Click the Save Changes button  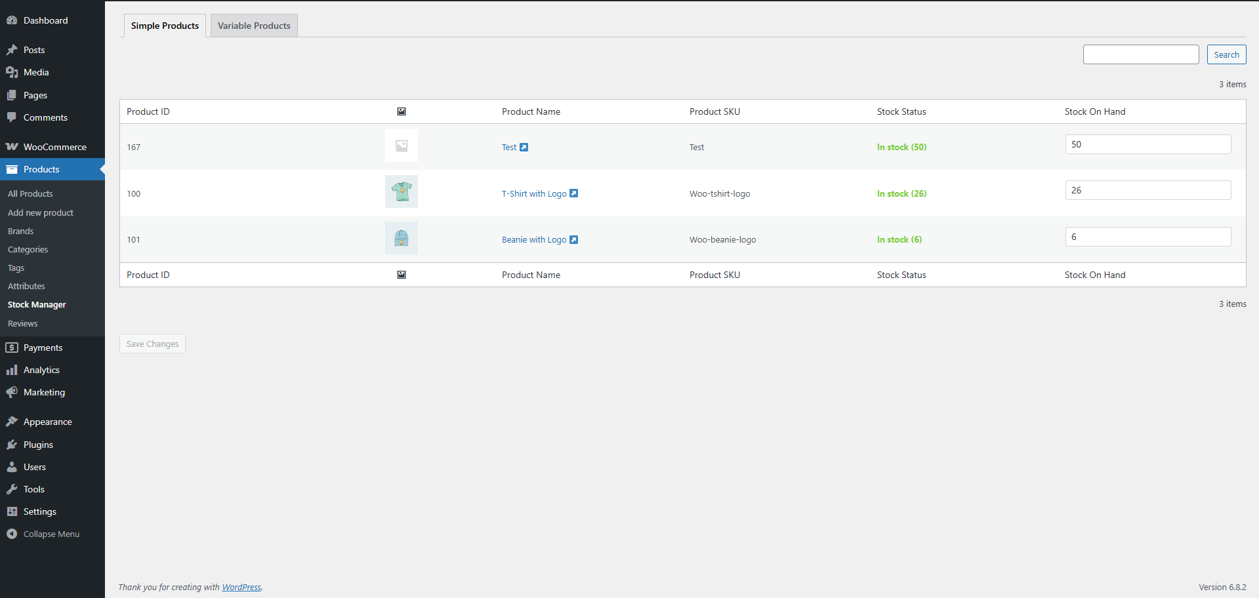click(x=152, y=344)
